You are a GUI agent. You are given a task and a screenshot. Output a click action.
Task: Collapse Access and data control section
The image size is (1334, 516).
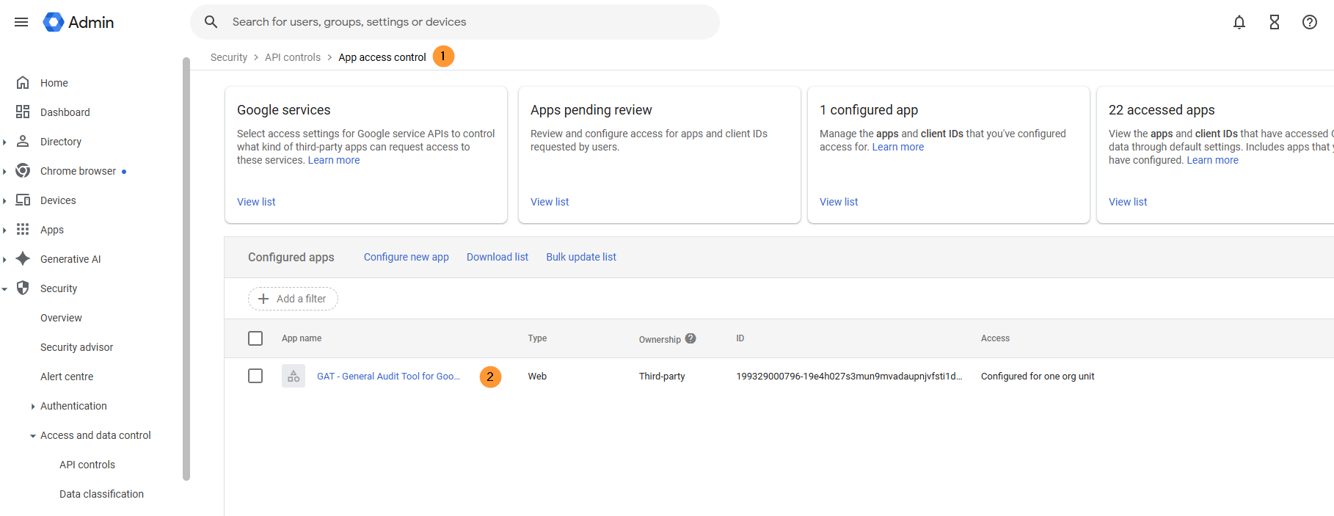33,435
